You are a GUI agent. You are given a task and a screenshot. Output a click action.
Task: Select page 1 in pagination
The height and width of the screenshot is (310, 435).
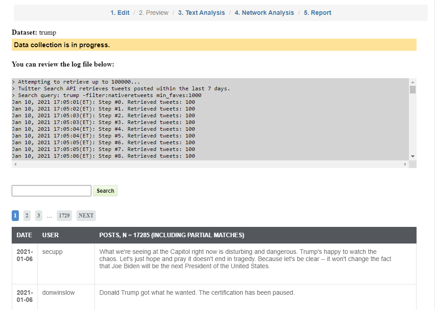[15, 216]
